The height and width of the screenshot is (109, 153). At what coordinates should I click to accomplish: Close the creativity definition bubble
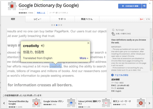88,43
